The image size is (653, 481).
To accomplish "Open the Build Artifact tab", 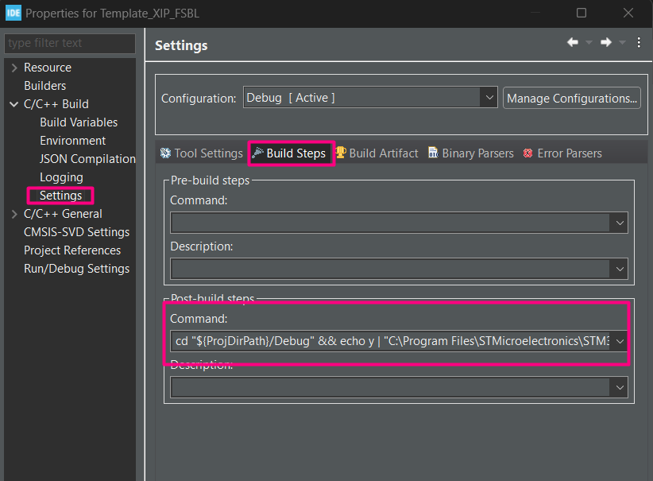I will click(377, 153).
